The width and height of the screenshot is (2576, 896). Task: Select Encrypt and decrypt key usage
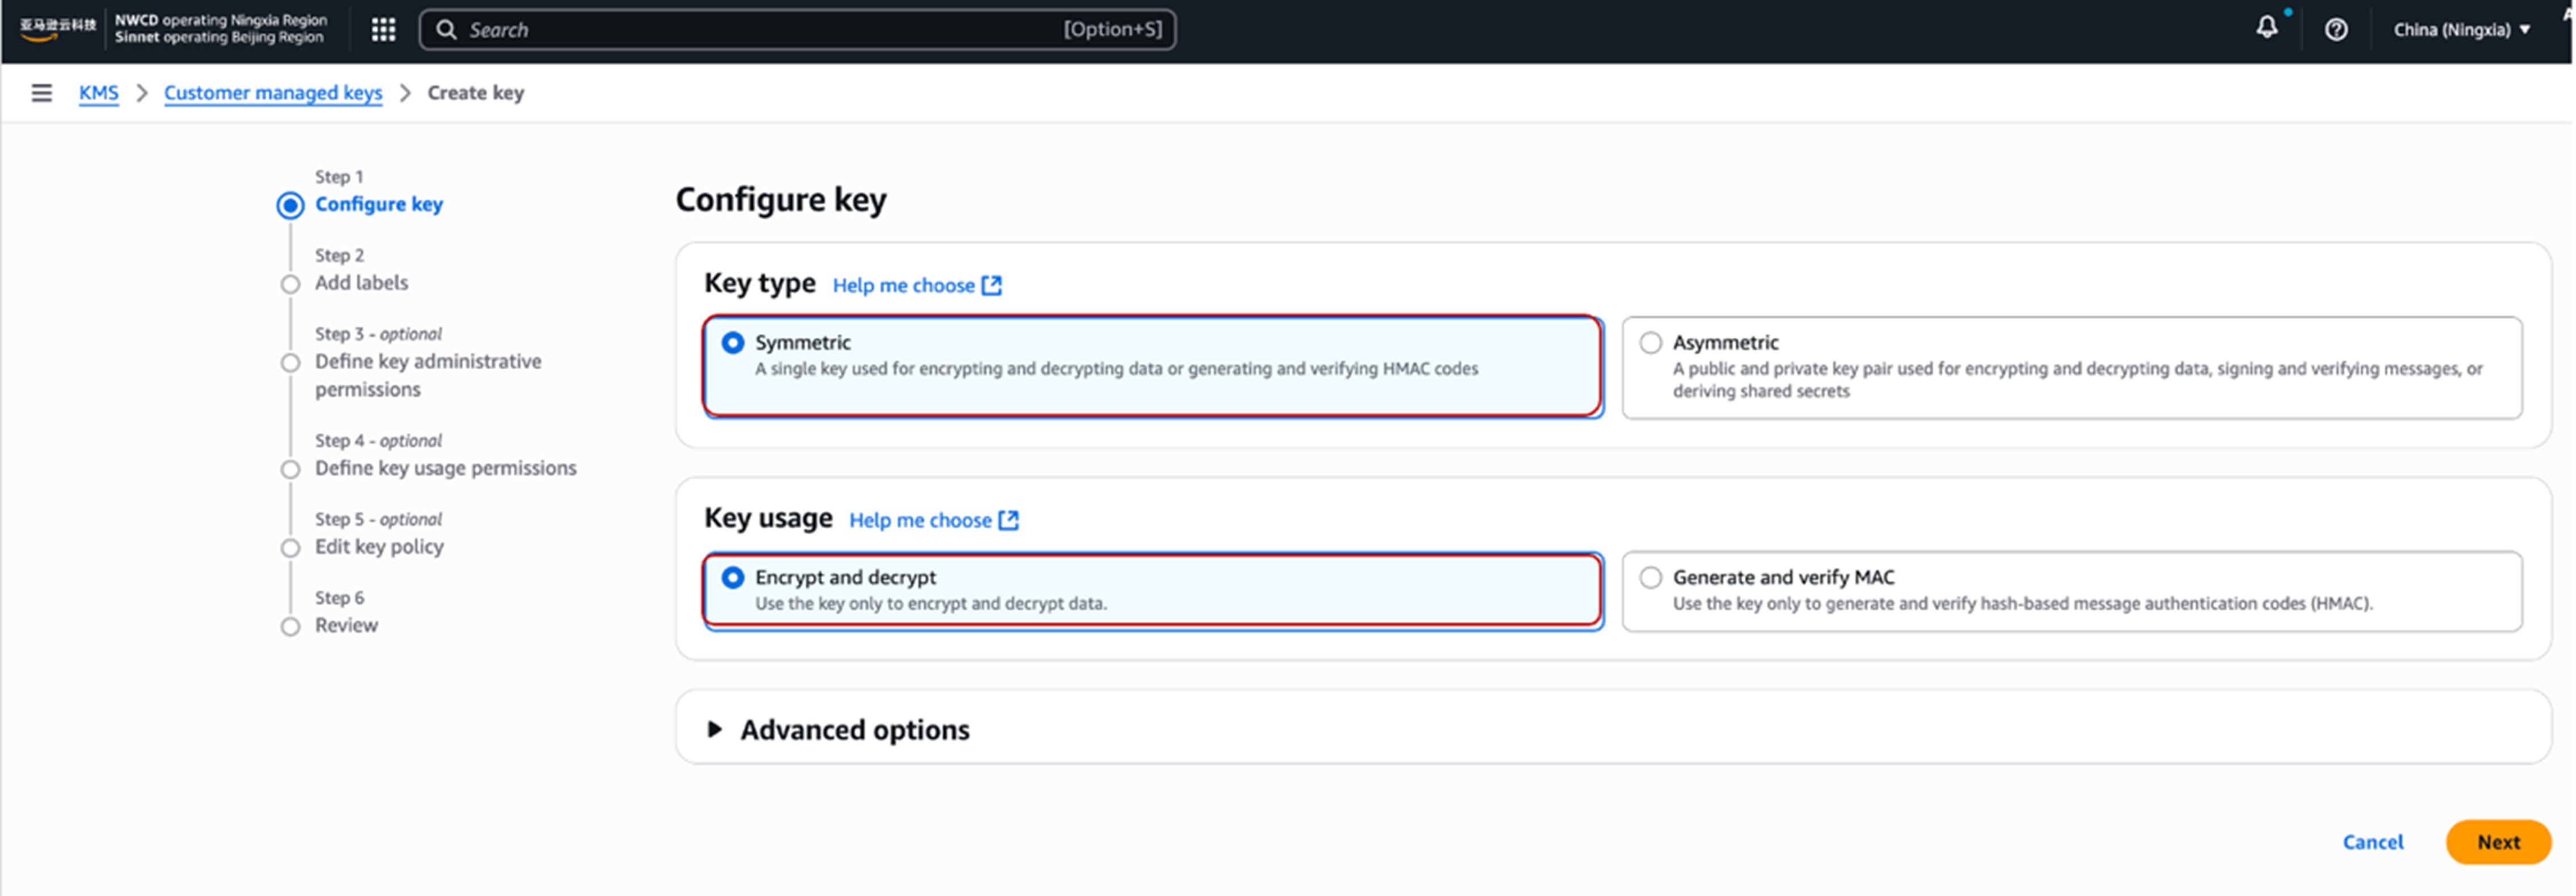733,577
